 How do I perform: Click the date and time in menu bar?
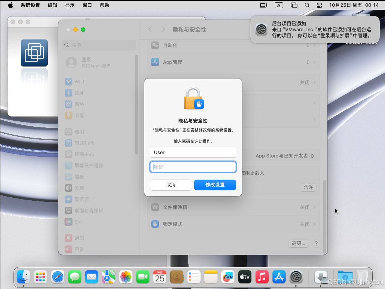tap(354, 5)
